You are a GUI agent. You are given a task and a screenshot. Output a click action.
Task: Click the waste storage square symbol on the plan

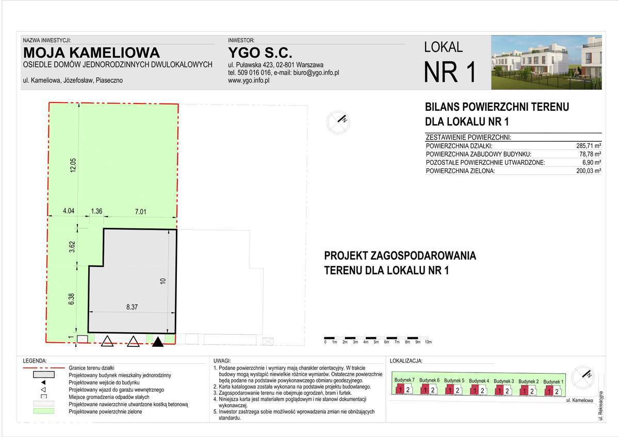83,339
